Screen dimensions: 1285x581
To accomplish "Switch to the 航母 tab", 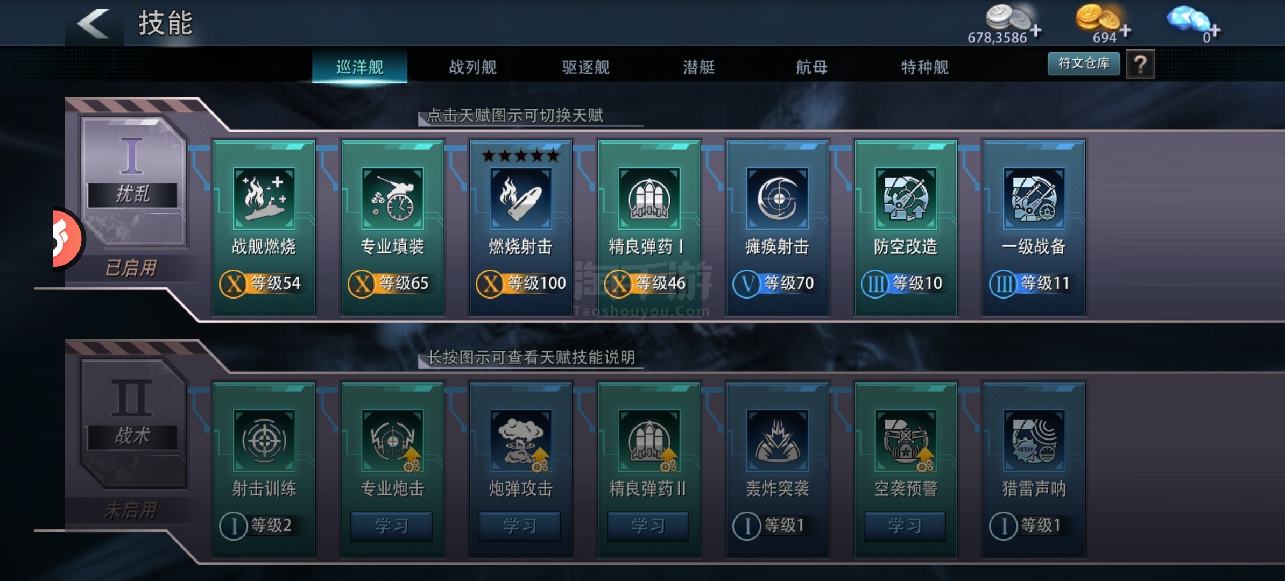I will point(811,67).
